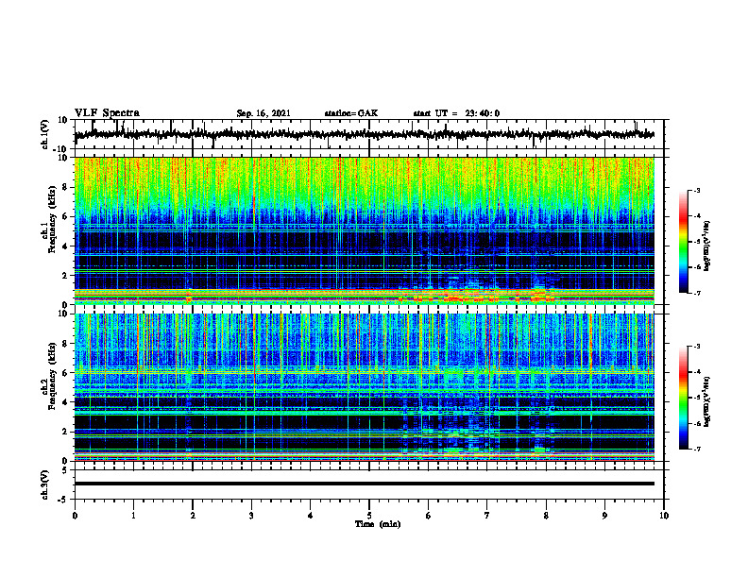Click the "7" minute tick label
The height and width of the screenshot is (578, 748).
pyautogui.click(x=487, y=516)
